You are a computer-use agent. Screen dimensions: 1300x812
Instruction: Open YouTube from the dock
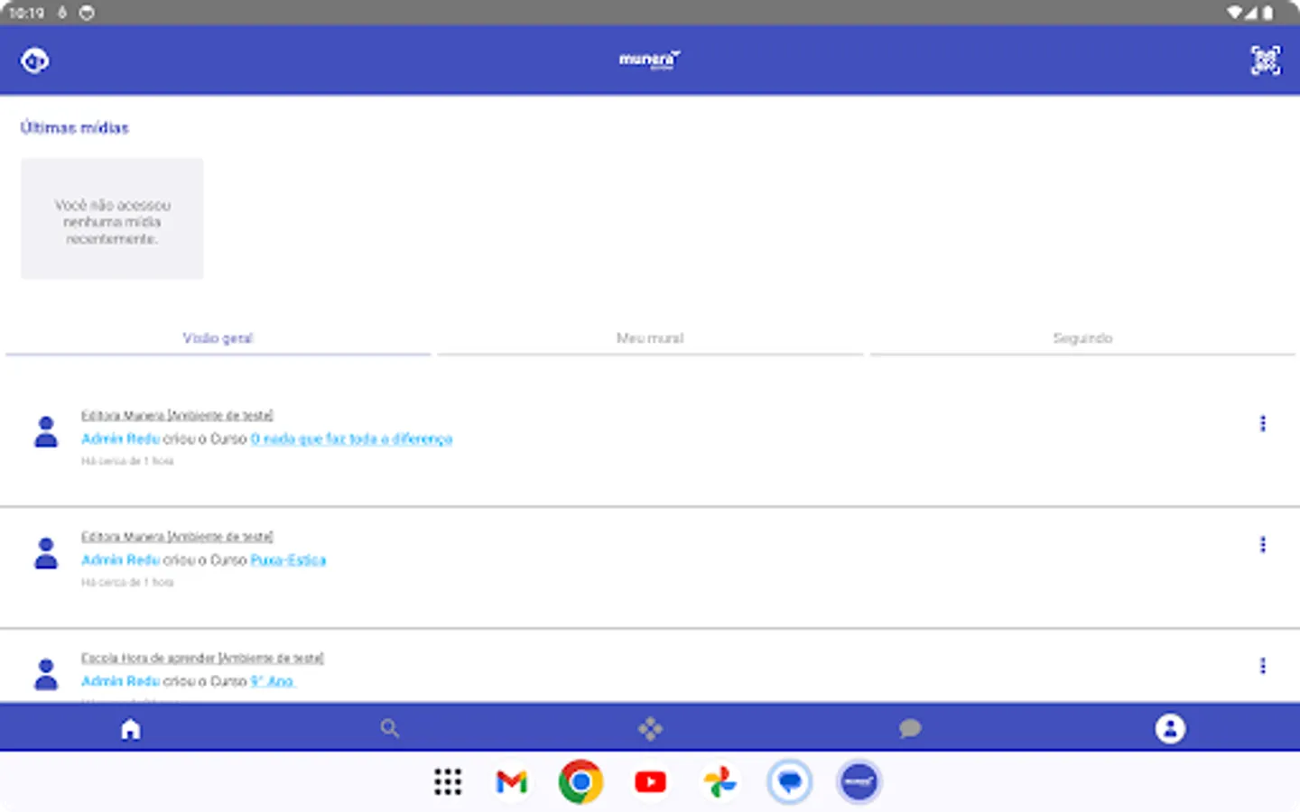(x=650, y=781)
